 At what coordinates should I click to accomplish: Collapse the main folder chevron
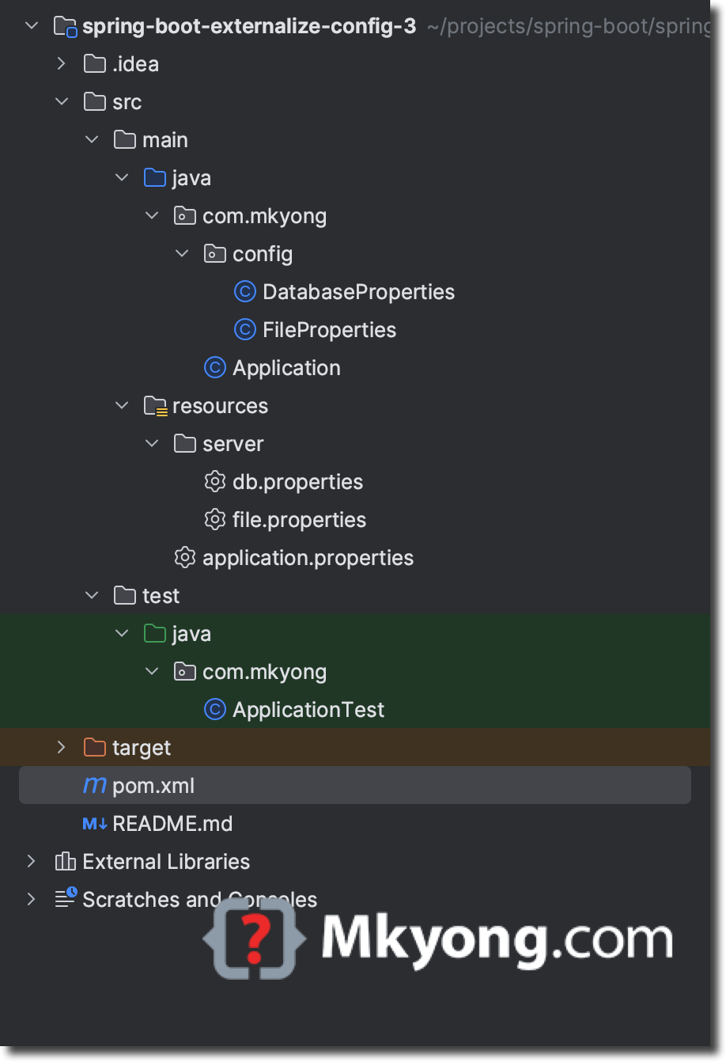[x=92, y=139]
